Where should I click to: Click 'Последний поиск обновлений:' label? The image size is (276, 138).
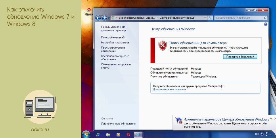coord(169,68)
